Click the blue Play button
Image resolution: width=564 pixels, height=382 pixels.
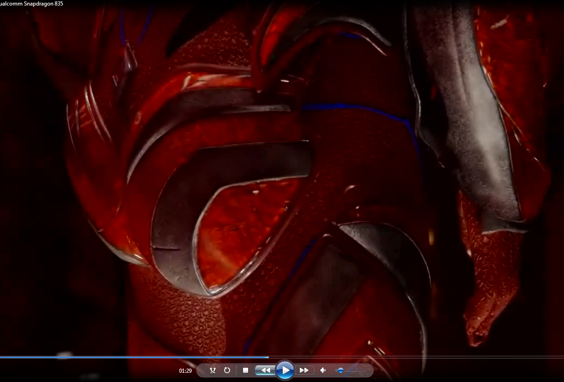(x=285, y=370)
